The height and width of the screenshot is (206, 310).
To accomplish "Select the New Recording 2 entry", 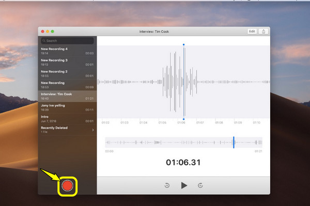I will pyautogui.click(x=67, y=74).
